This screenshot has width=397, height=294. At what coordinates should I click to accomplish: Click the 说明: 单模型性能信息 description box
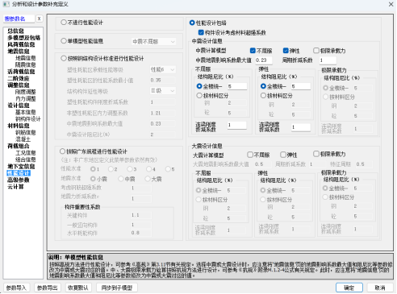point(220,266)
